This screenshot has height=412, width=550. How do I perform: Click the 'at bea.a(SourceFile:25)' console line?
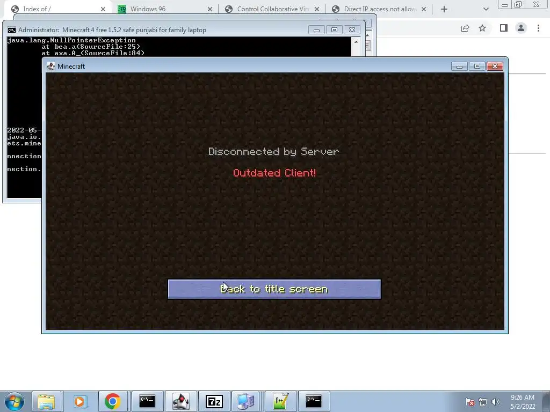click(91, 47)
